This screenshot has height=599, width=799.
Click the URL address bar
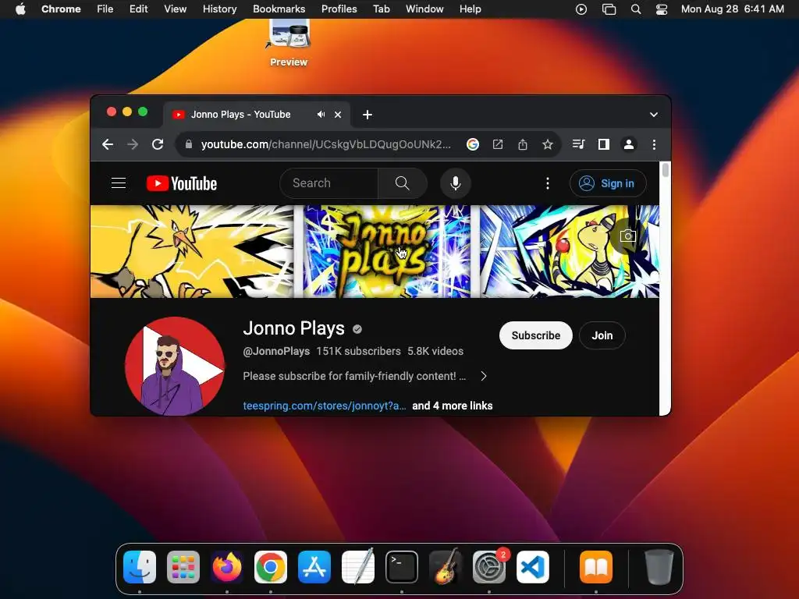click(x=326, y=144)
